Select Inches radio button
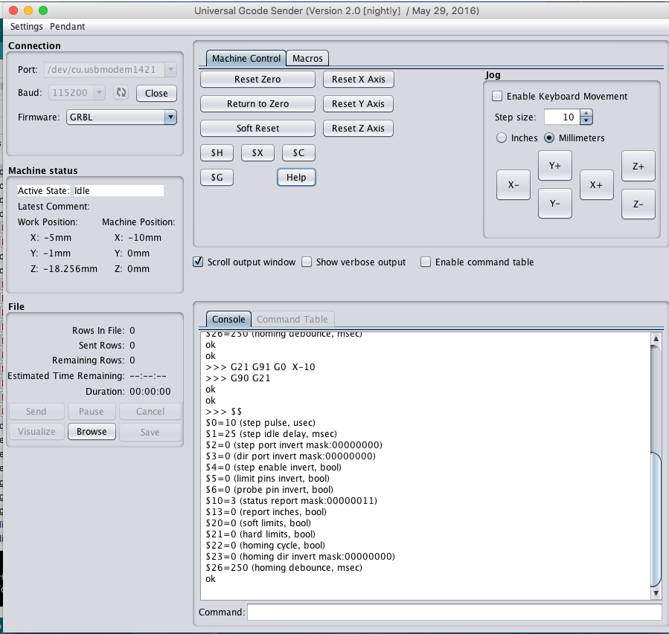The height and width of the screenshot is (634, 669). (x=502, y=138)
